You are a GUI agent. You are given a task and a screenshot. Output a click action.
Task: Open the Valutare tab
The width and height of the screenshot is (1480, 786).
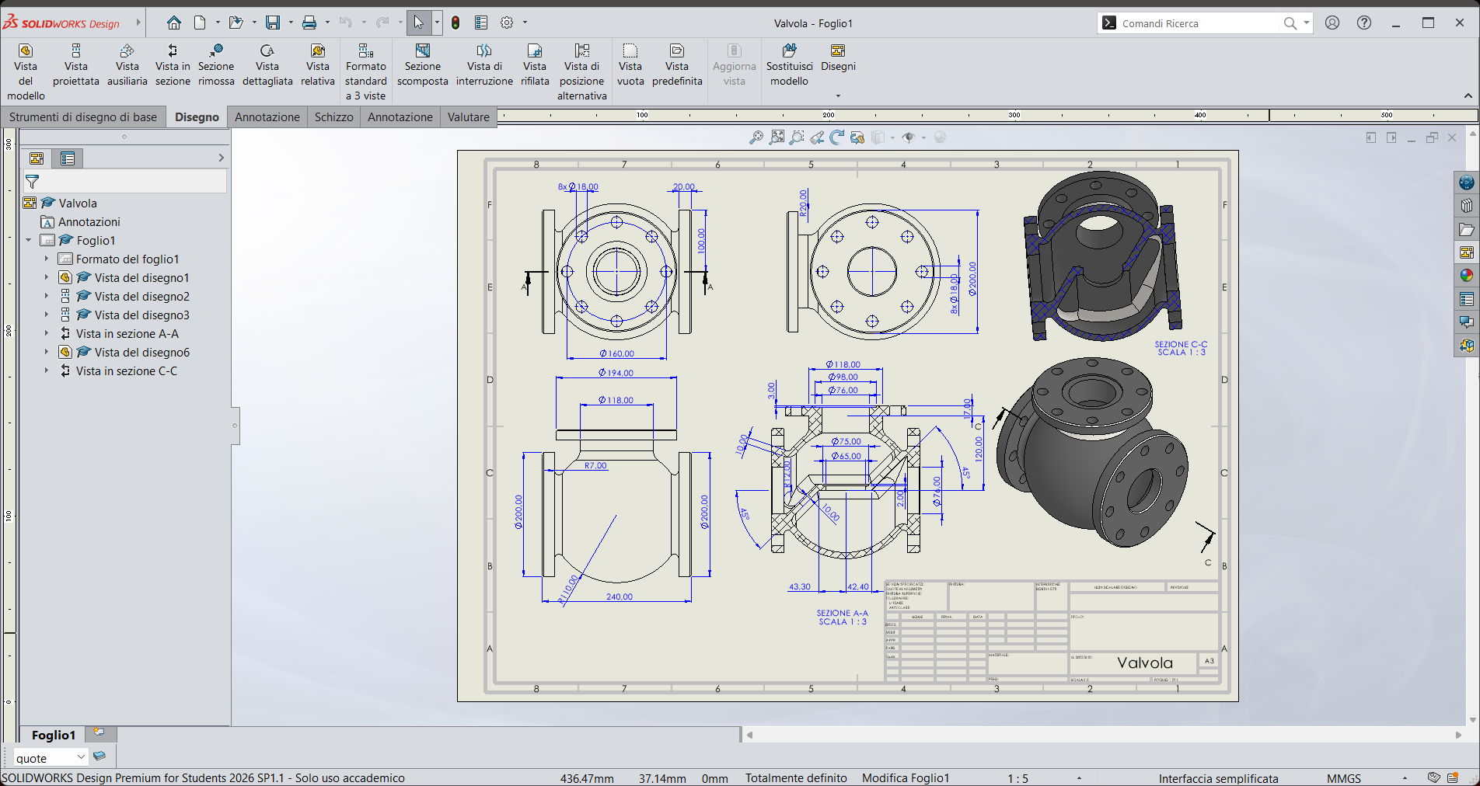[x=469, y=117]
